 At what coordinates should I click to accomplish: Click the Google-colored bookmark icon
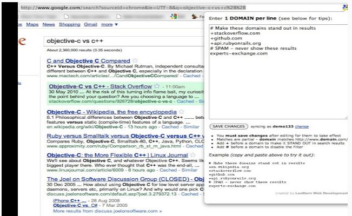(174, 16)
